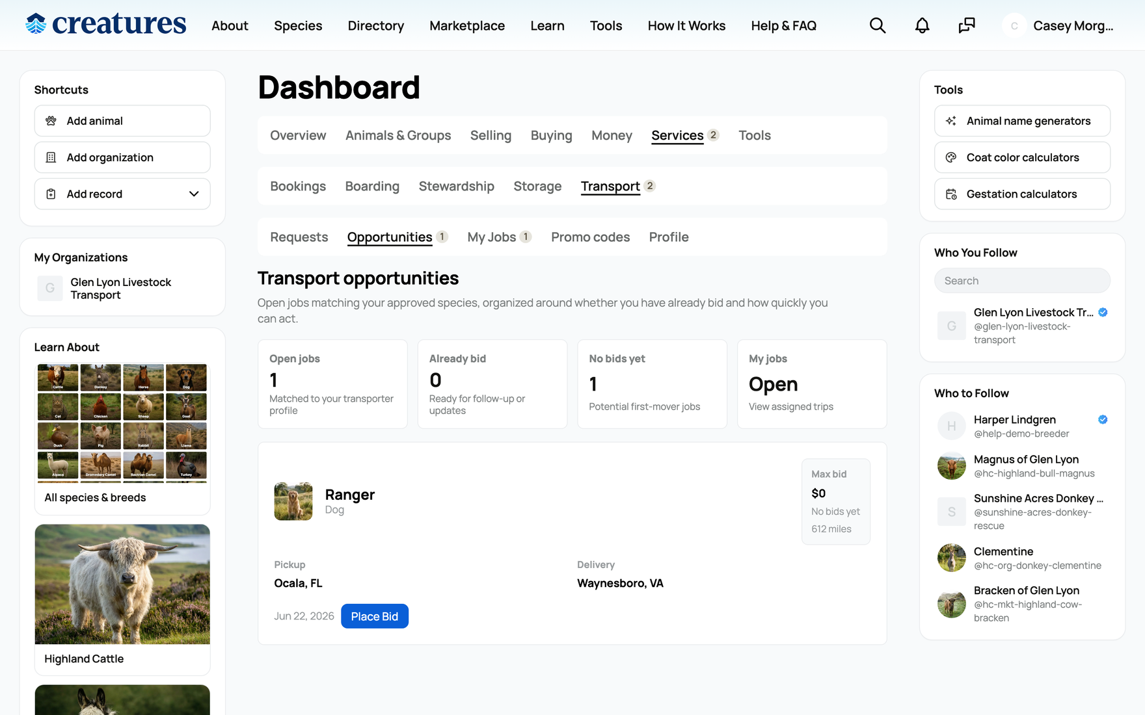Screen dimensions: 1145x715
Task: Switch to Boarding sub-tab
Action: [372, 186]
